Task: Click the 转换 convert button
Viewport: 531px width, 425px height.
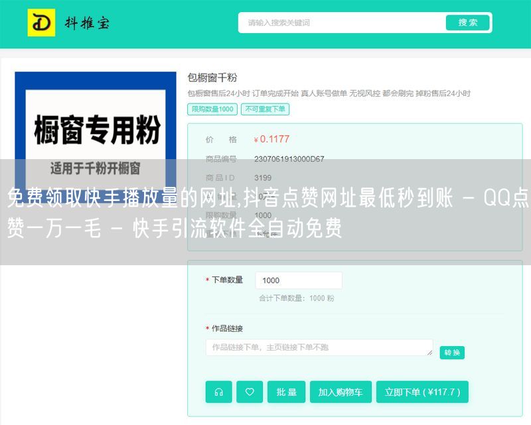Action: 452,353
